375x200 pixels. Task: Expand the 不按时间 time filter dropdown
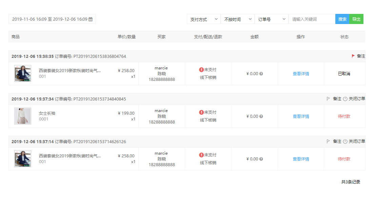[x=238, y=19]
